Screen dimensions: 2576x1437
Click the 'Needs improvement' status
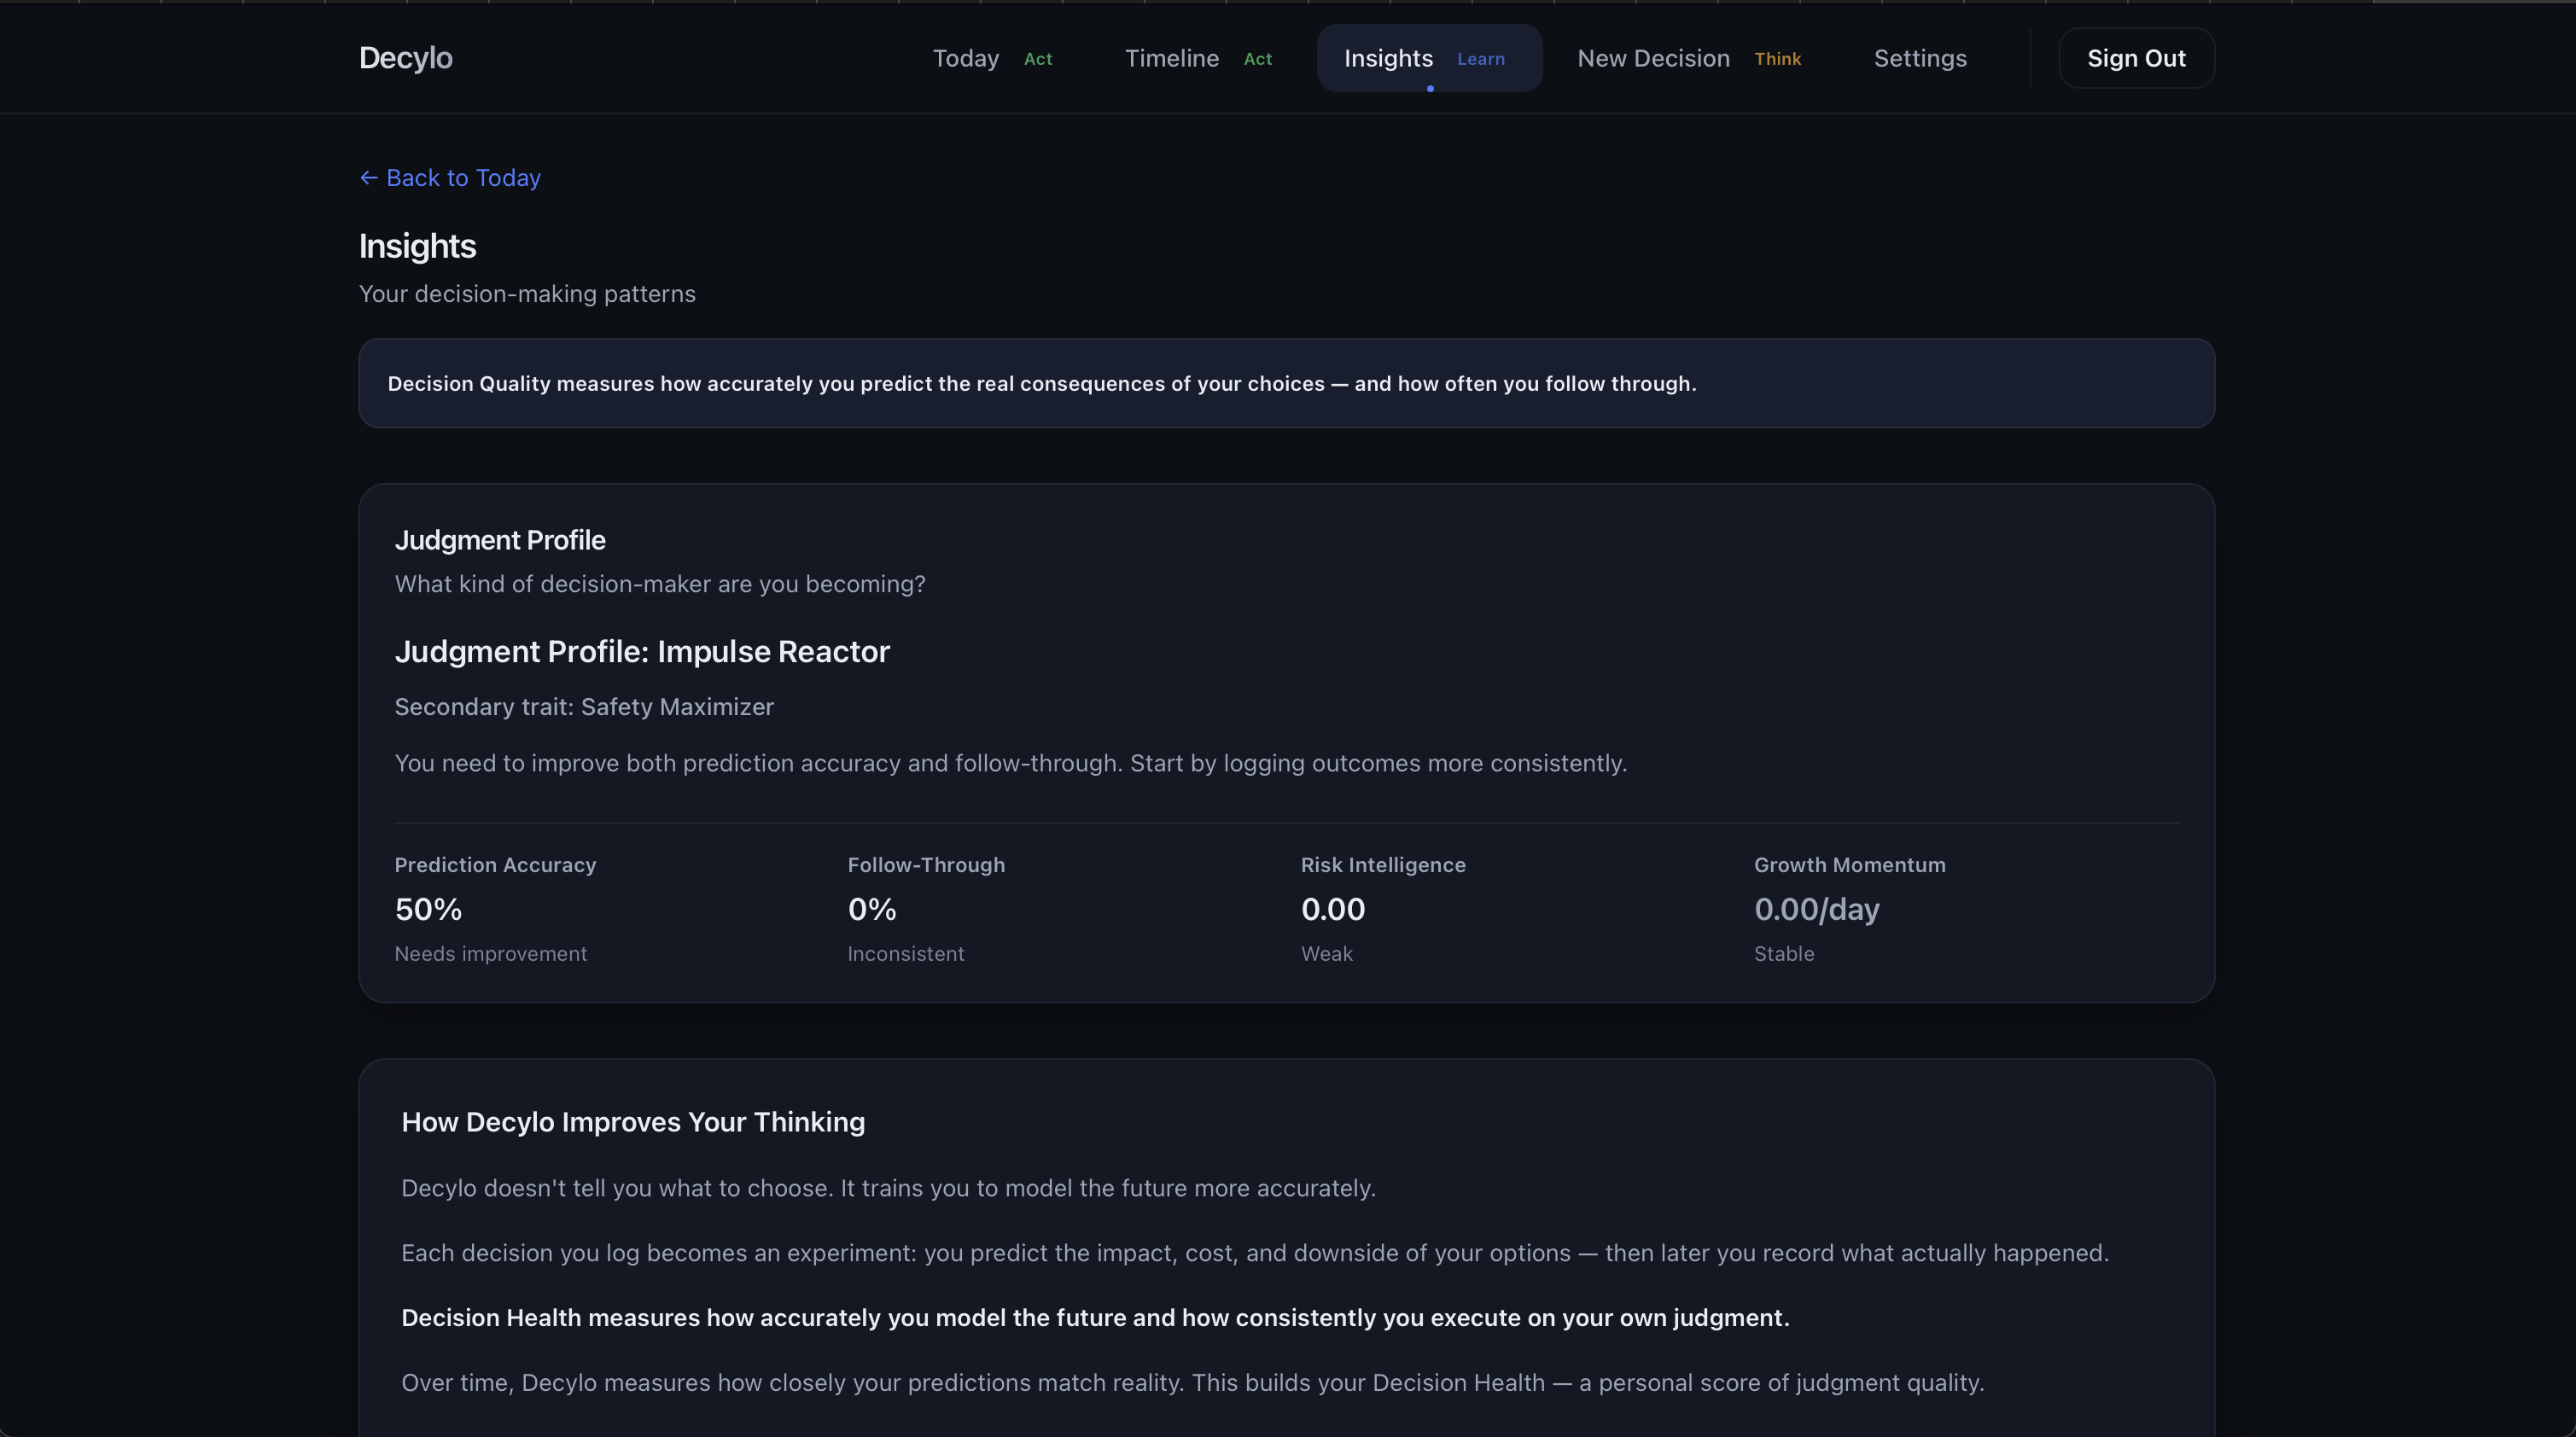(x=491, y=954)
